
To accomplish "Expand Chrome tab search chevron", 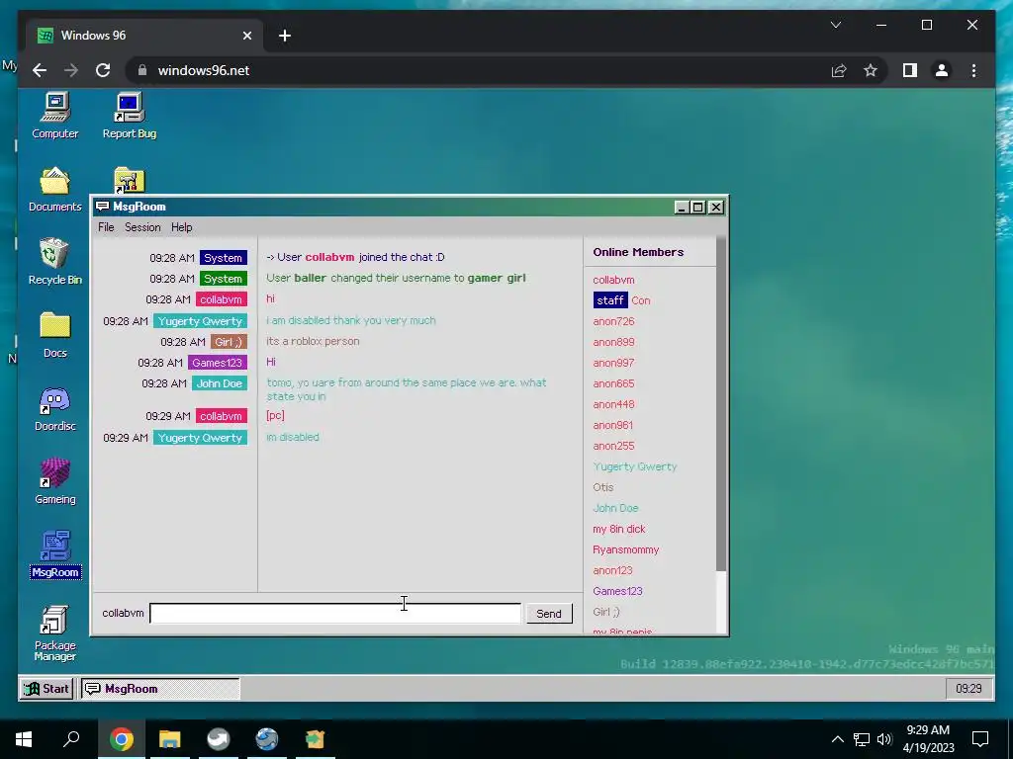I will tap(836, 25).
